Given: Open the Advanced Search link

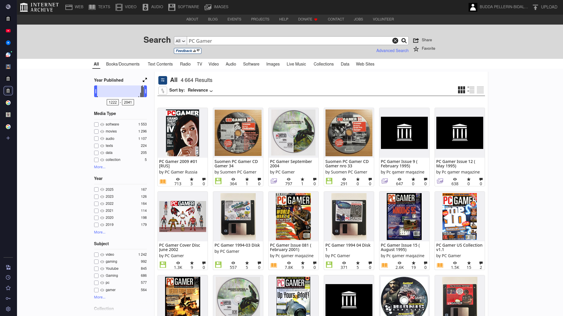Looking at the screenshot, I should click(392, 51).
